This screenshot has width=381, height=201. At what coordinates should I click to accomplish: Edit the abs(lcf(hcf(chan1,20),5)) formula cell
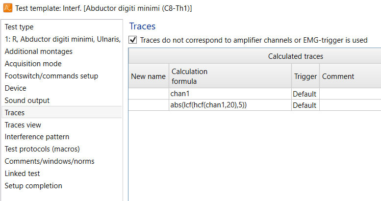click(230, 105)
